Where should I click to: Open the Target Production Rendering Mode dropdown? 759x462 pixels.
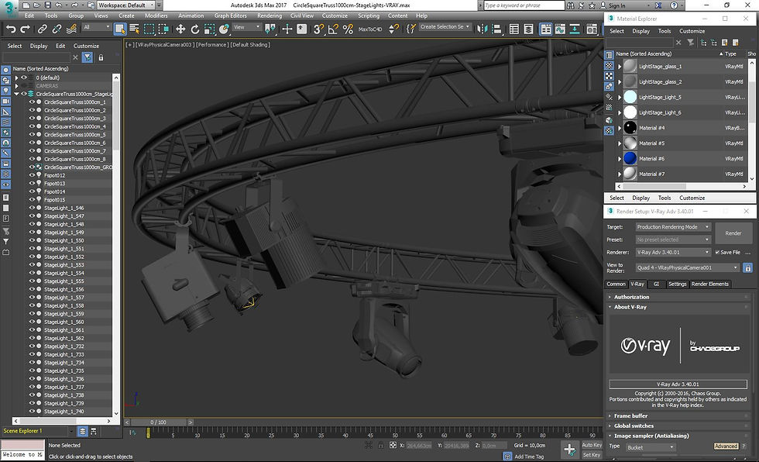(672, 227)
